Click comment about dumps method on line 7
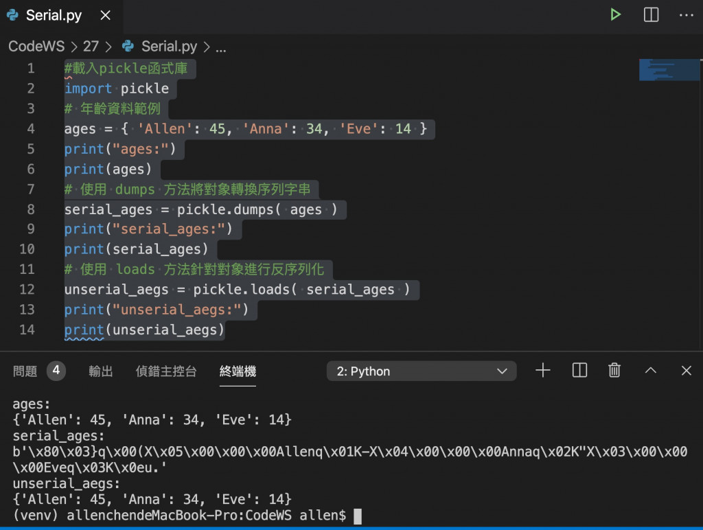The height and width of the screenshot is (530, 703). coord(187,189)
